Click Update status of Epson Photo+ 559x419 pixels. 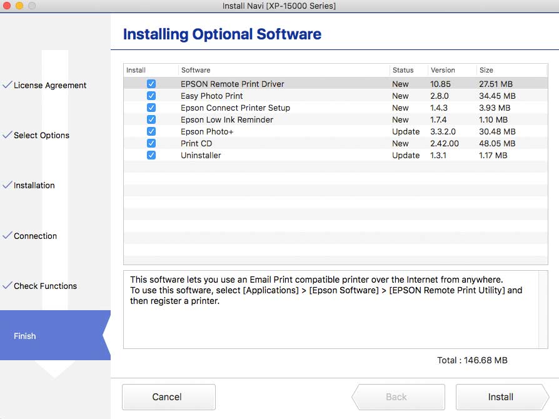[x=406, y=131]
